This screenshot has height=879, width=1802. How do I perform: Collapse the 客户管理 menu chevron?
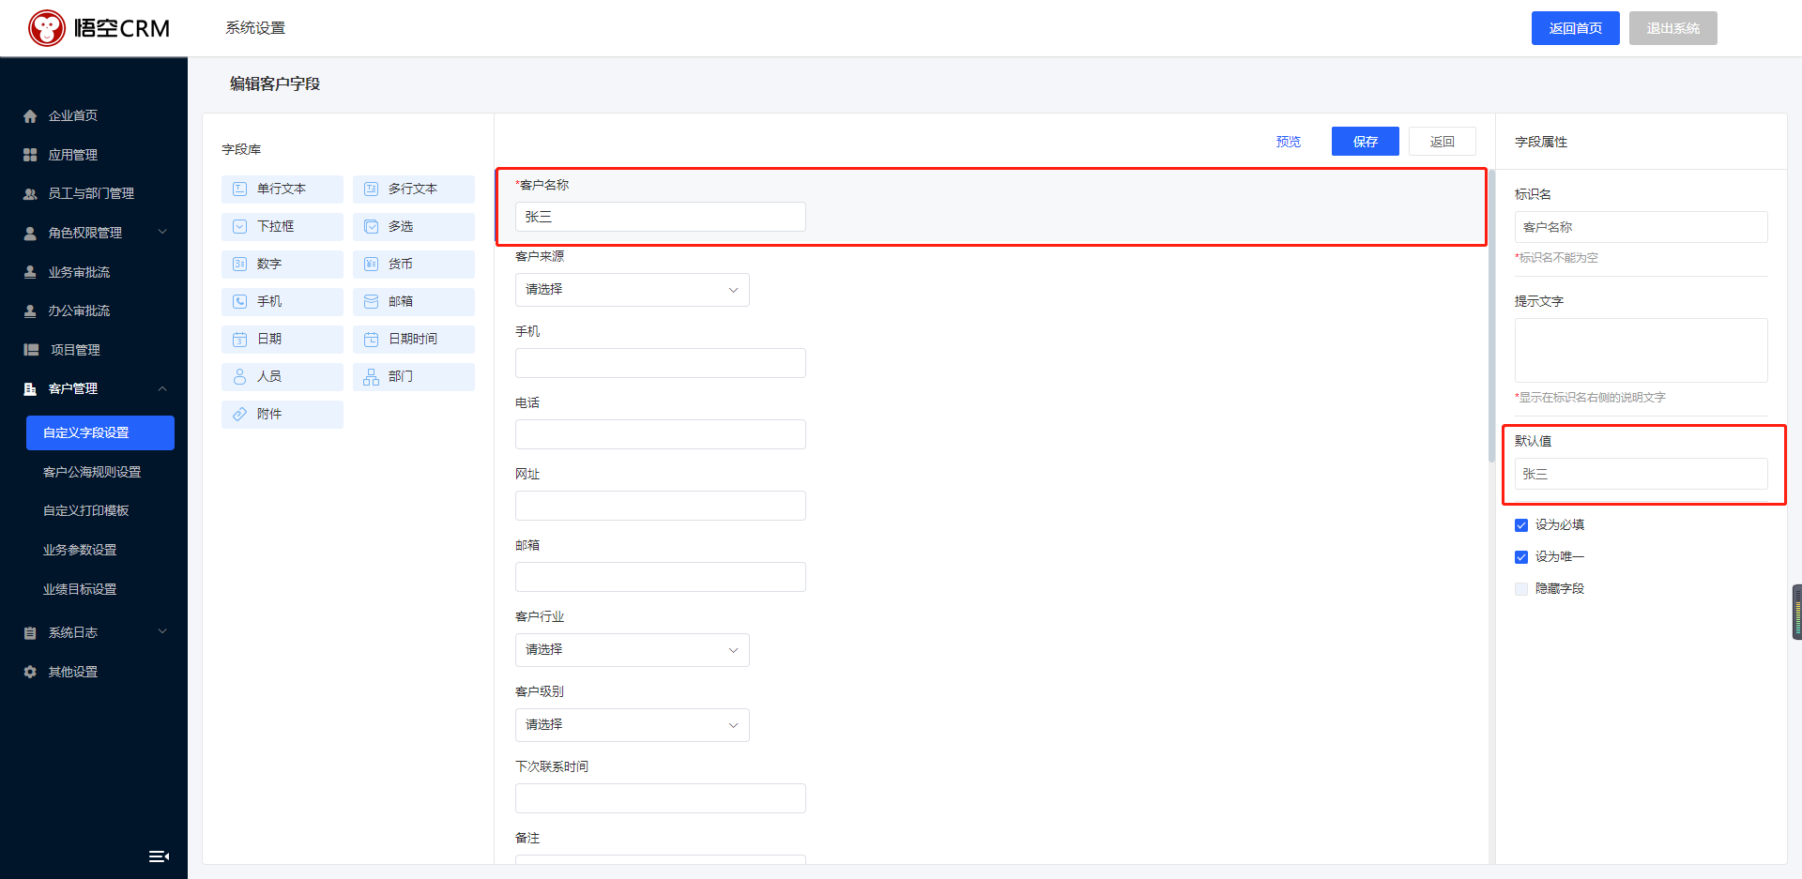pos(162,388)
